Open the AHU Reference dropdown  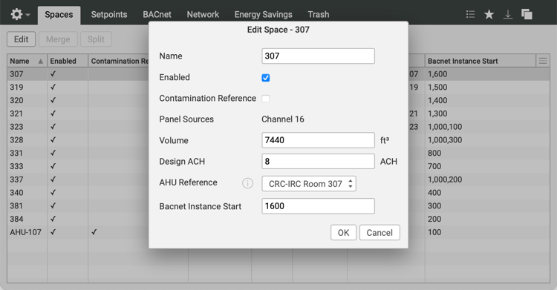point(309,183)
